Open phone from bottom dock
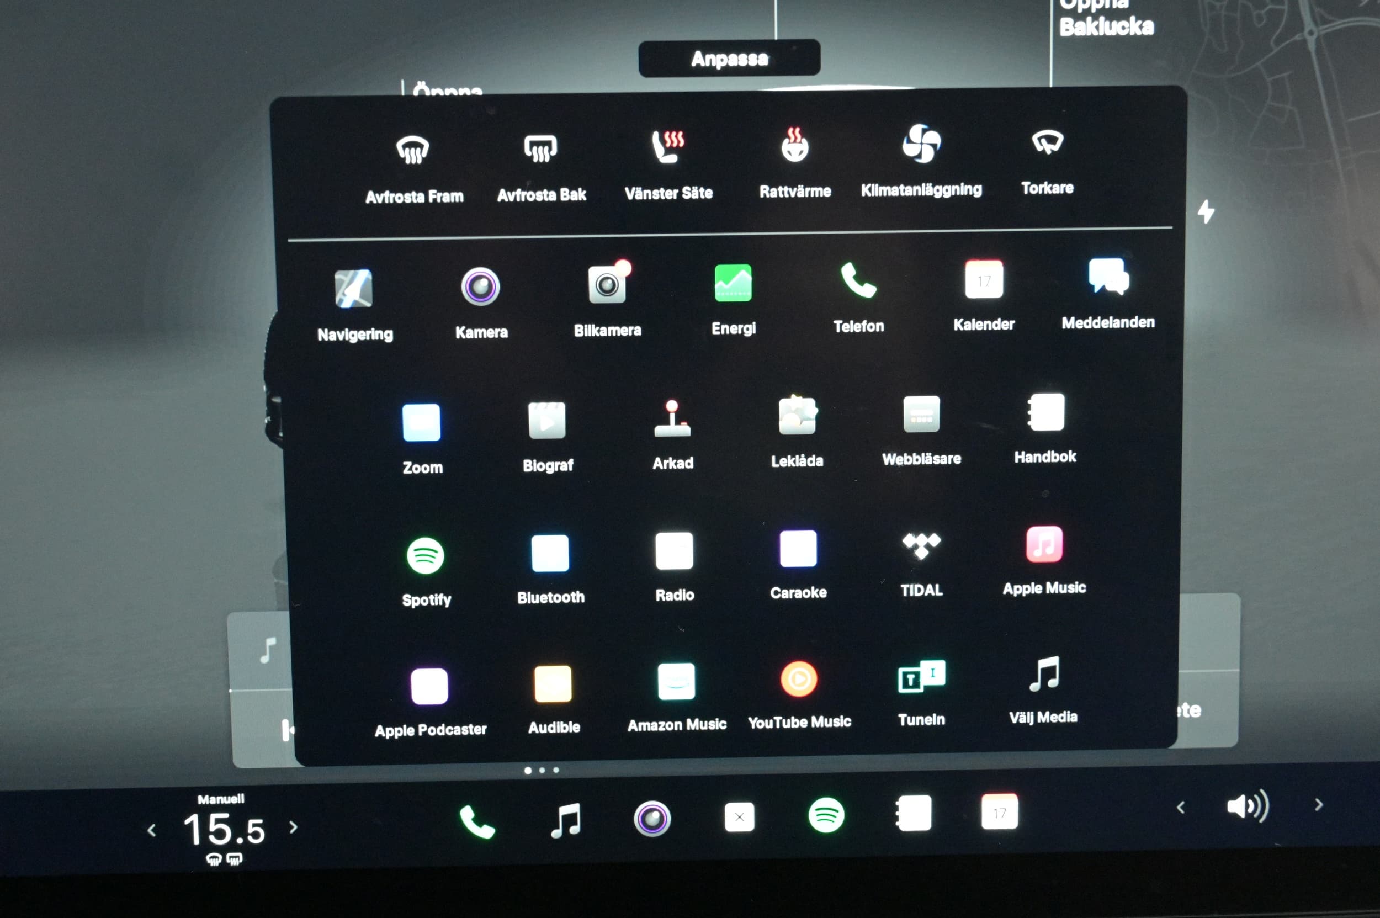This screenshot has width=1380, height=918. tap(476, 822)
